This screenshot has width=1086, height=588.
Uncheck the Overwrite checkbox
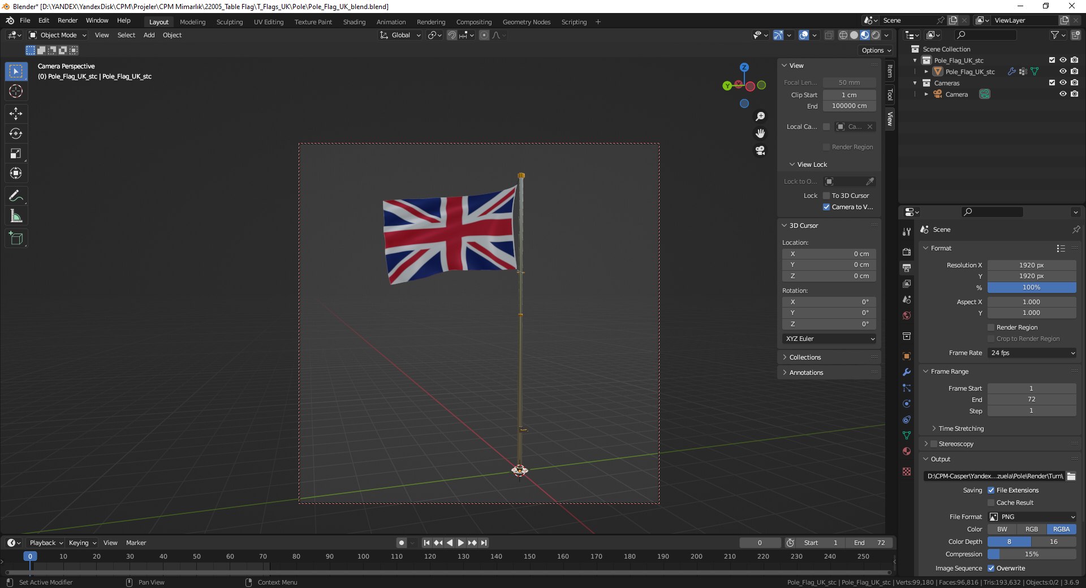click(991, 568)
